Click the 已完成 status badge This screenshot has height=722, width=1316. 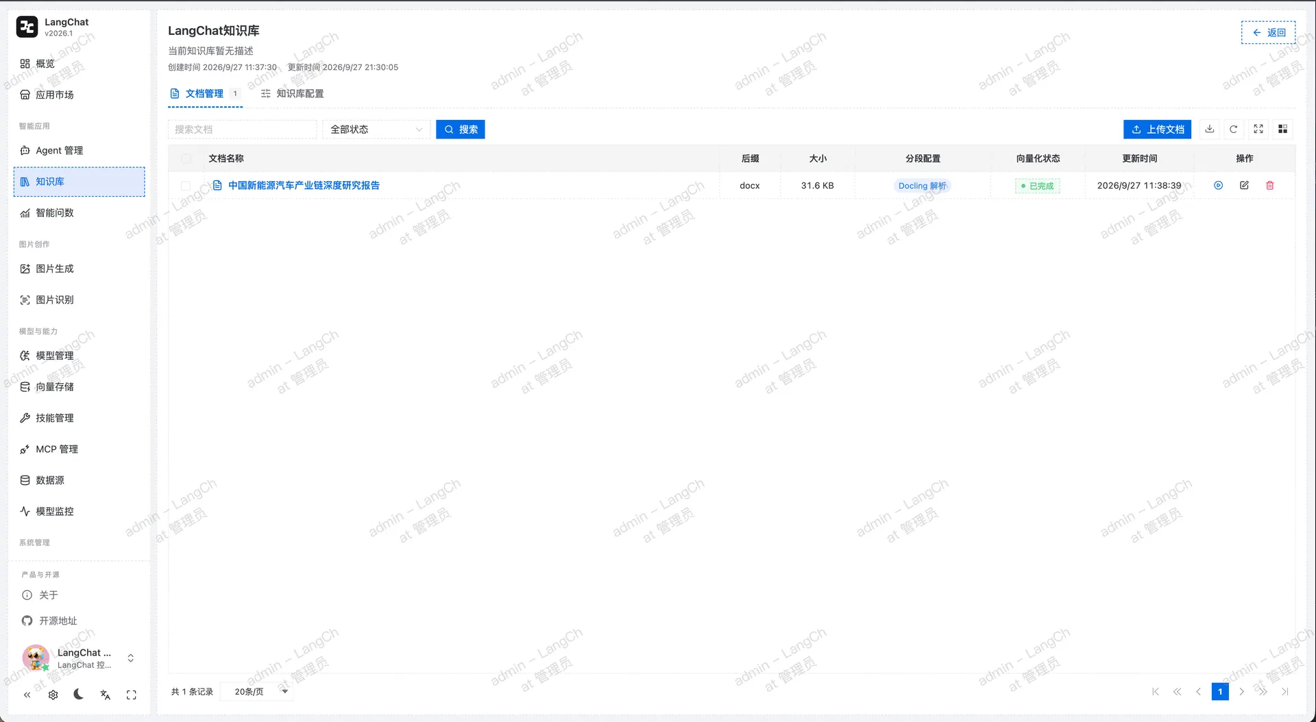click(1038, 186)
